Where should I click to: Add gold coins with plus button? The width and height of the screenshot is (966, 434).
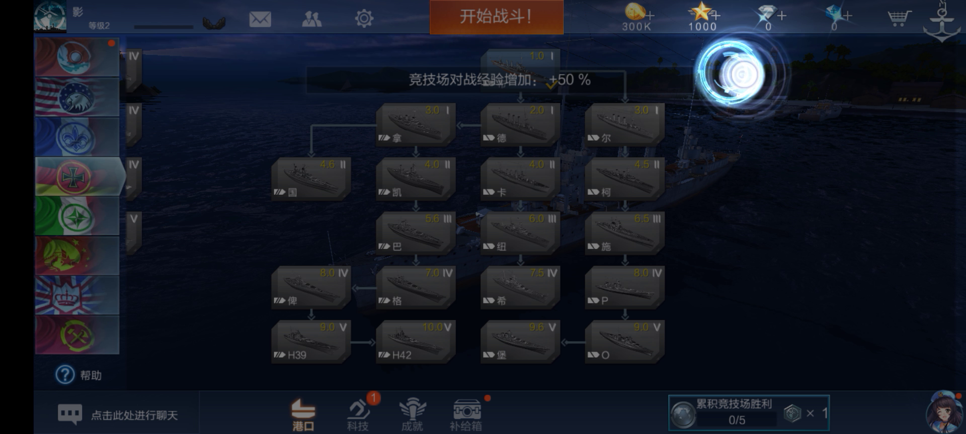click(651, 16)
